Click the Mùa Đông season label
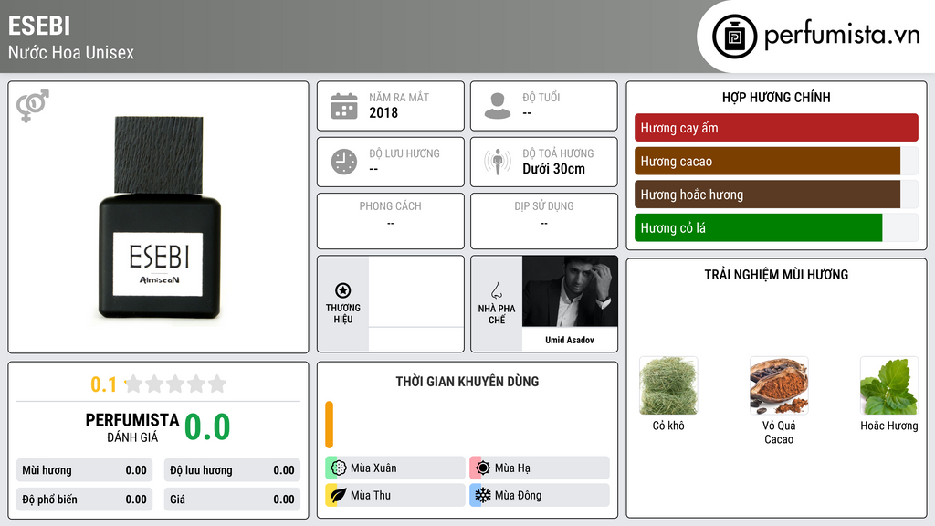The image size is (935, 526). [518, 495]
